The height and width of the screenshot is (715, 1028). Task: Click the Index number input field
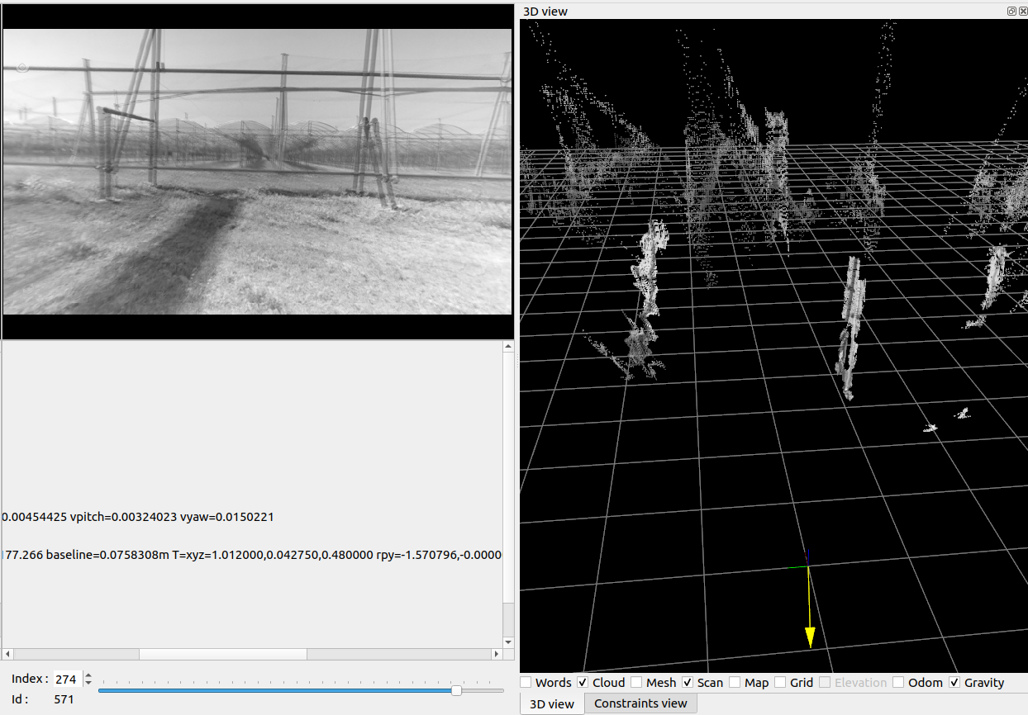click(x=66, y=679)
